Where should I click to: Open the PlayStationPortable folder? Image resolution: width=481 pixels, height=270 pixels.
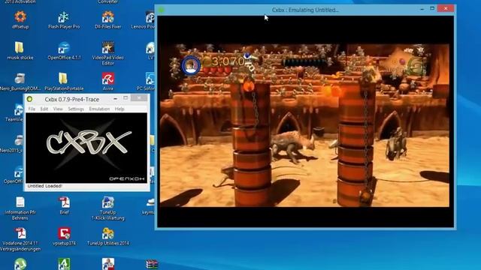point(64,82)
